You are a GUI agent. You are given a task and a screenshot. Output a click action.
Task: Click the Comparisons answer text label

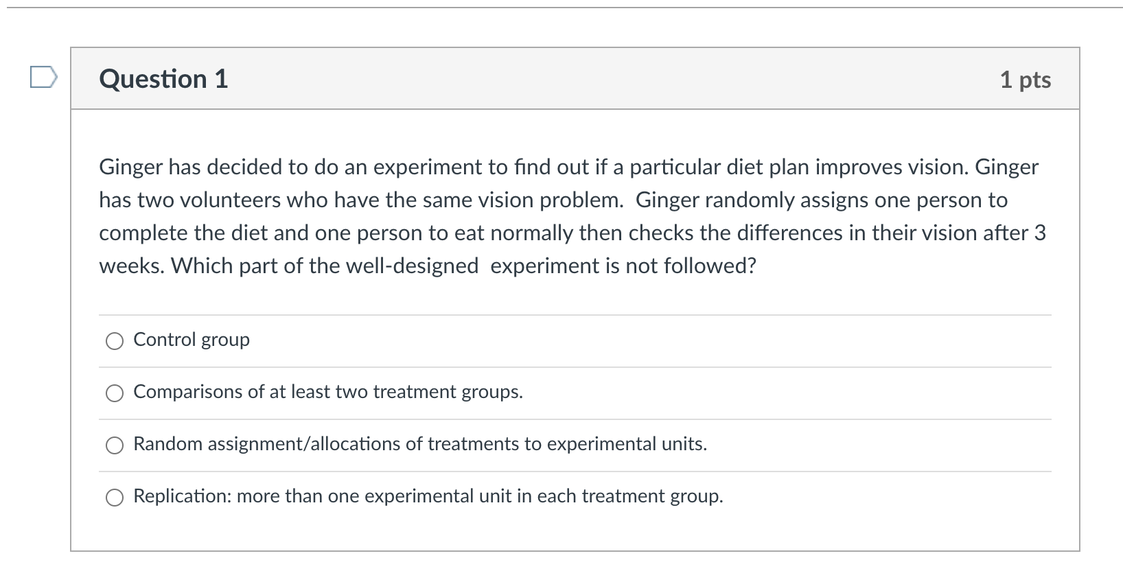[x=327, y=393]
